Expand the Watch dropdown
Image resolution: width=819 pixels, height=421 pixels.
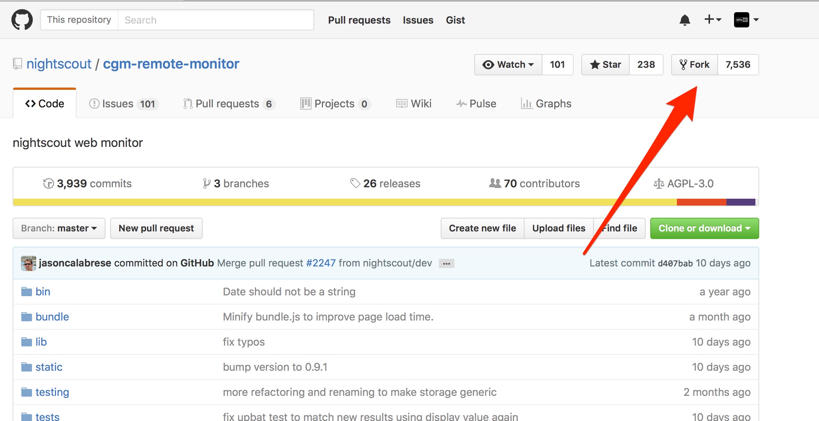[x=508, y=65]
